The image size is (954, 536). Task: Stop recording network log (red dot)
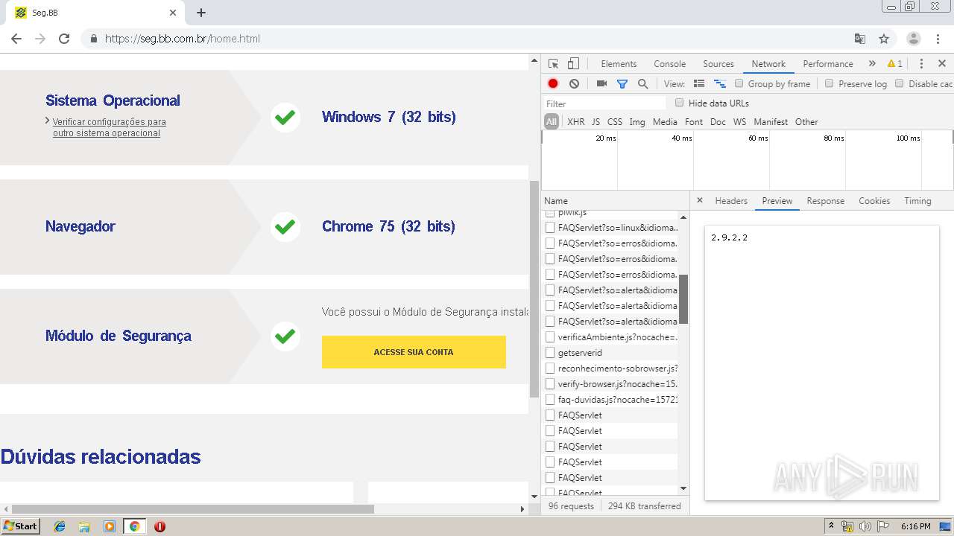click(x=553, y=84)
